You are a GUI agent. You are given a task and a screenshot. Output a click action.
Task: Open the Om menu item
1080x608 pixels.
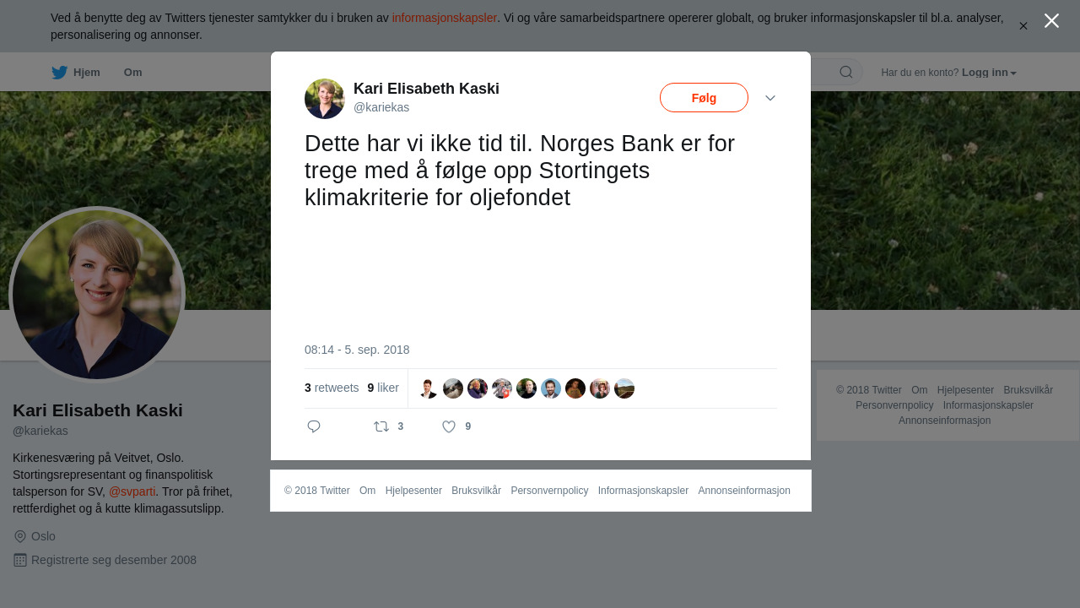point(132,73)
